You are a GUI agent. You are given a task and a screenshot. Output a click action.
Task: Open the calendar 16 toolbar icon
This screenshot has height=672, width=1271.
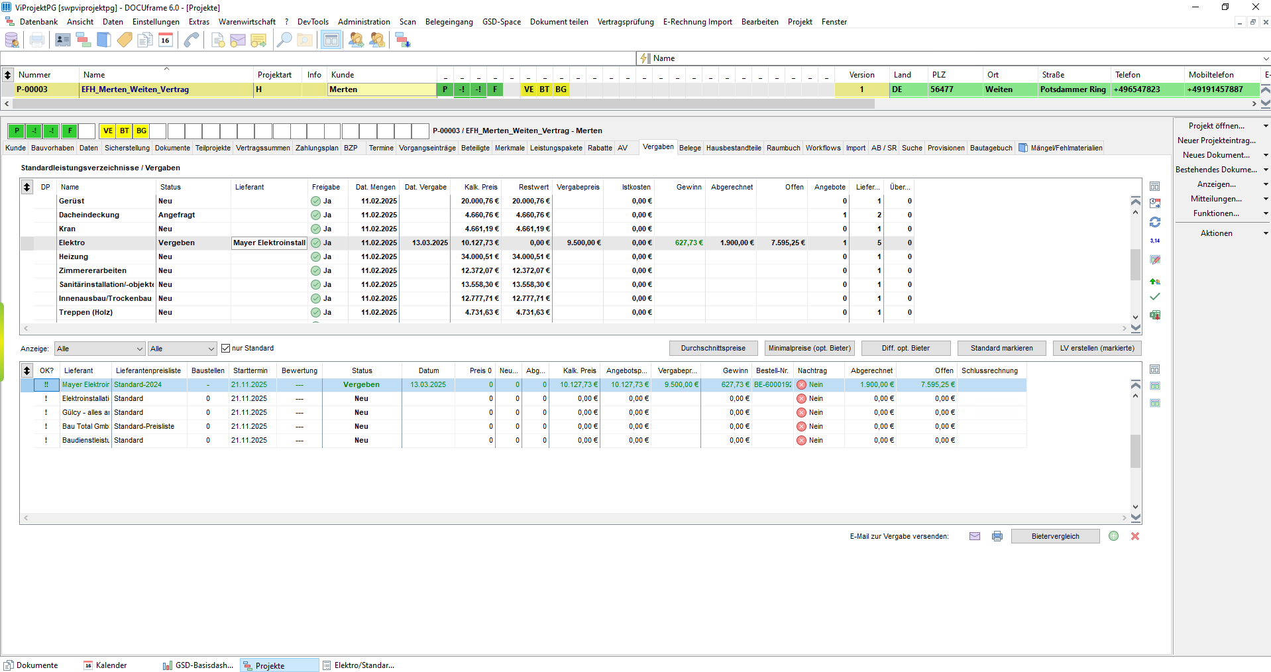click(166, 40)
